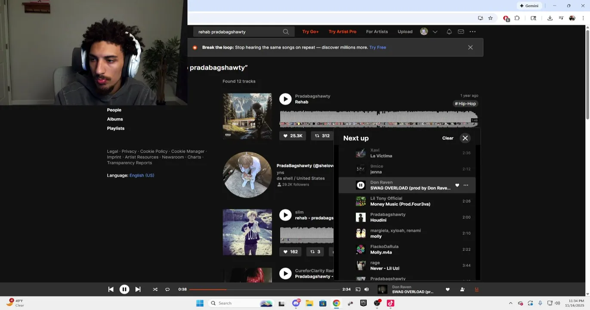Image resolution: width=590 pixels, height=310 pixels.
Task: Repost the Rehab track (312)
Action: [x=321, y=136]
